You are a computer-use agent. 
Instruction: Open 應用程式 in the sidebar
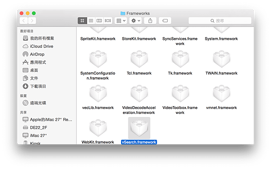point(34,62)
